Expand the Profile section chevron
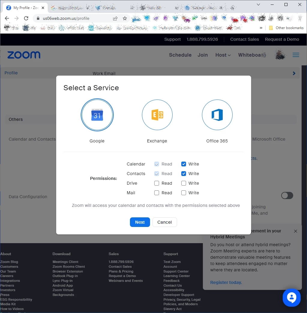This screenshot has width=307, height=313. pos(294,73)
